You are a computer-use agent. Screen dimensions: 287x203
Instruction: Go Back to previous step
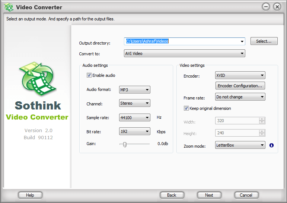click(x=172, y=195)
